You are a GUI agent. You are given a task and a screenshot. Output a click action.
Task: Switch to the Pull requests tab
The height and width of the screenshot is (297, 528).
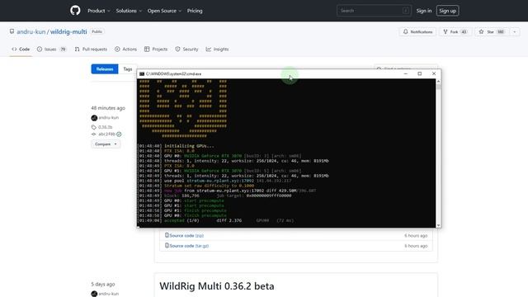[91, 49]
